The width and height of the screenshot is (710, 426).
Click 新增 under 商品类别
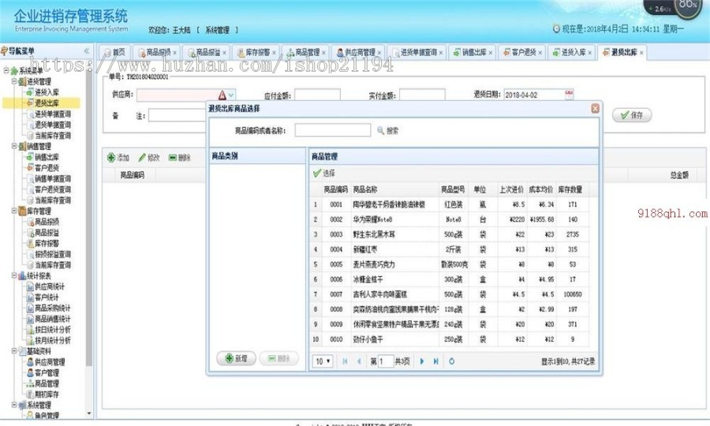tap(237, 358)
